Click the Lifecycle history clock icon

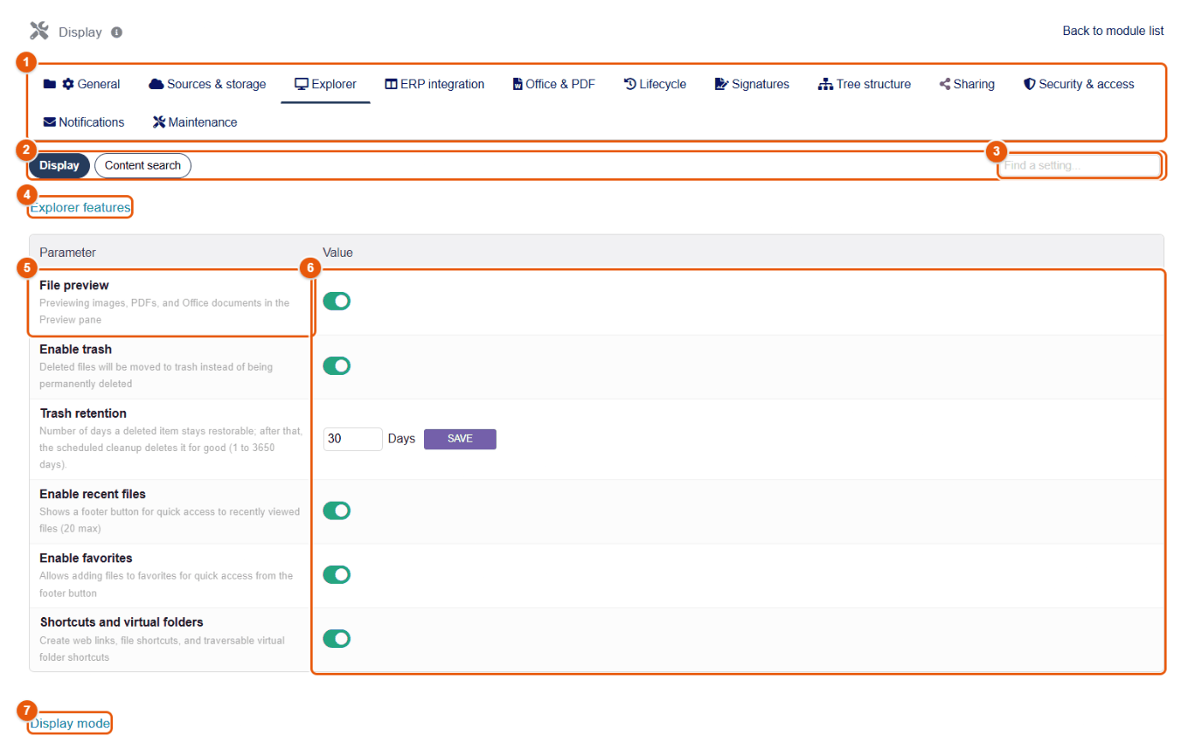click(x=630, y=84)
